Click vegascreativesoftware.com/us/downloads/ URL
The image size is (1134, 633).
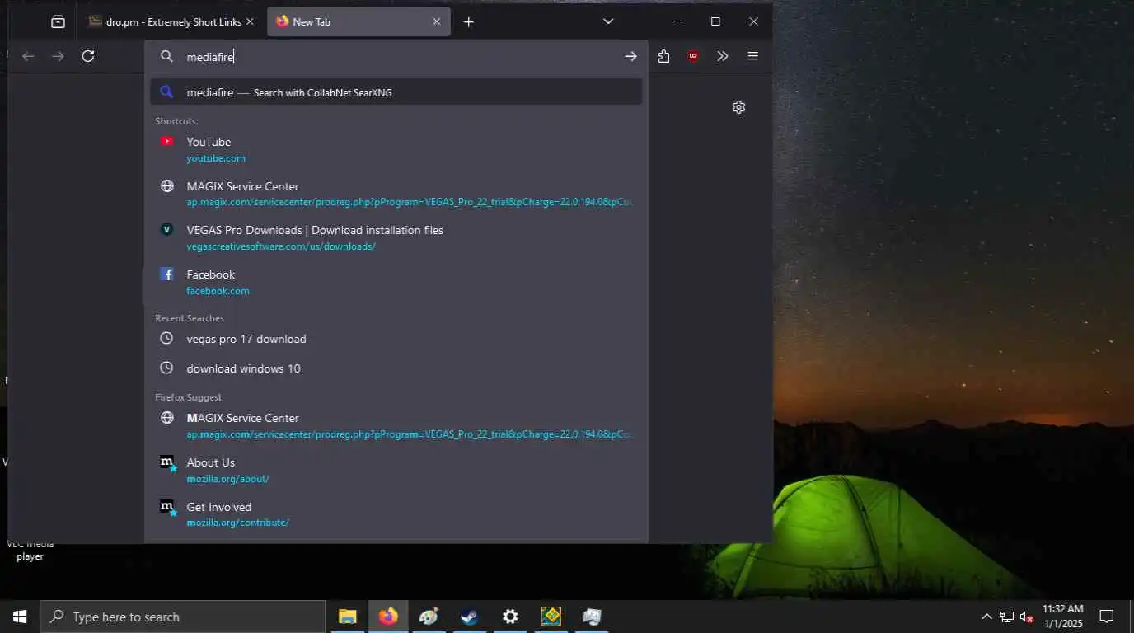[281, 246]
